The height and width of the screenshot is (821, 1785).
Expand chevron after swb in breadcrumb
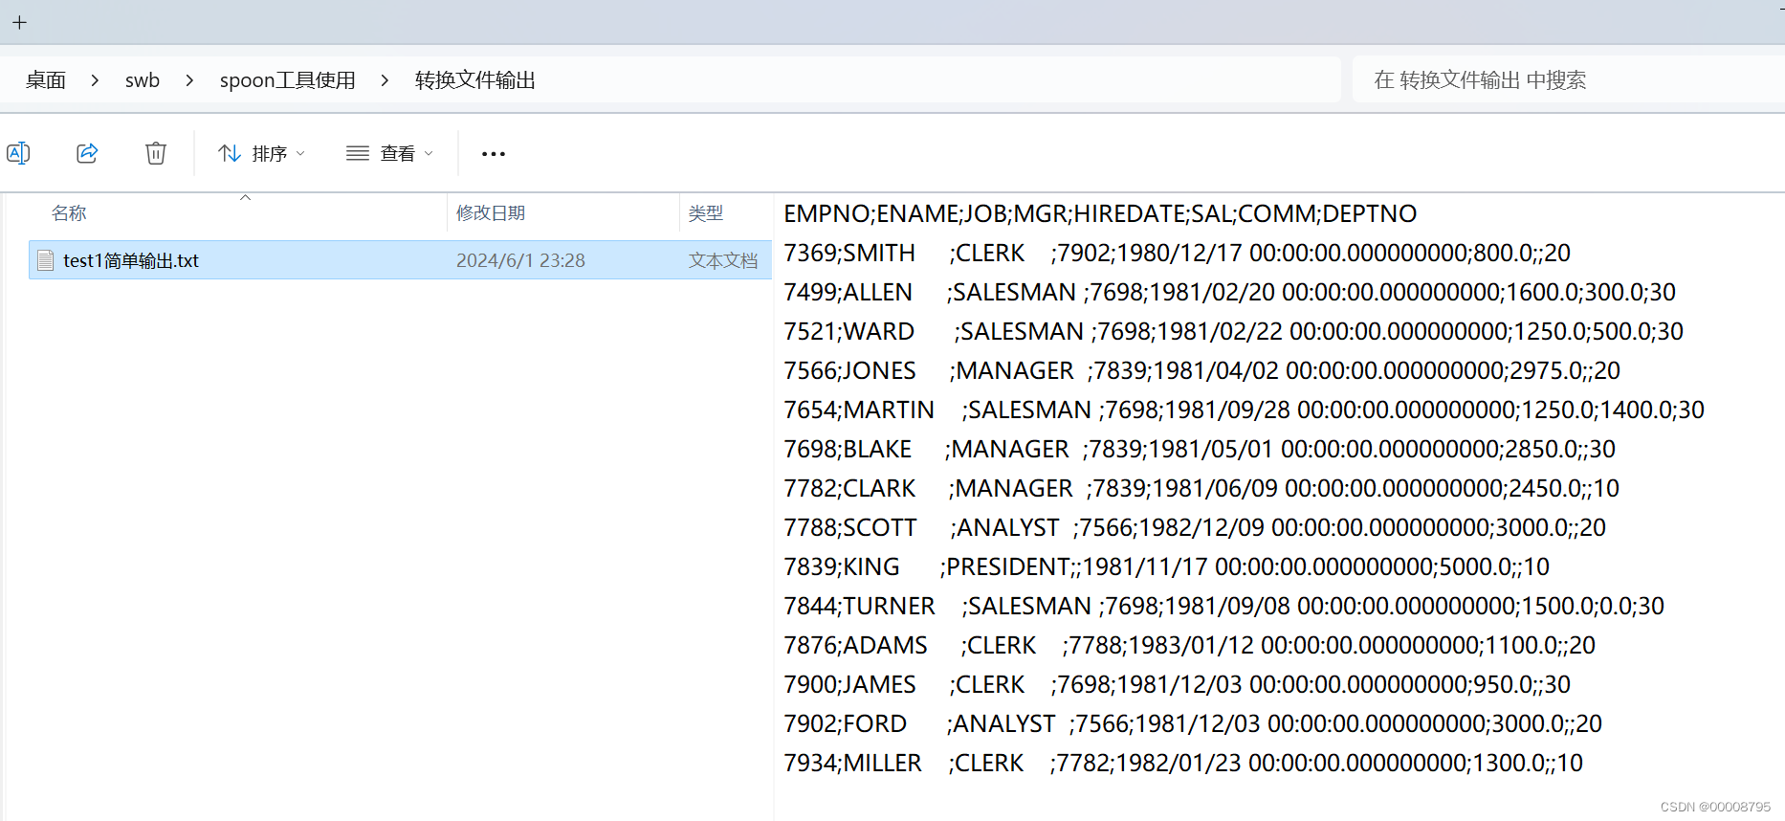189,80
